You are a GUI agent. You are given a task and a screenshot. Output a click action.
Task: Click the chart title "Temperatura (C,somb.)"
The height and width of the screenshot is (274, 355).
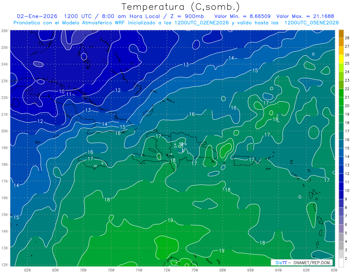point(181,7)
